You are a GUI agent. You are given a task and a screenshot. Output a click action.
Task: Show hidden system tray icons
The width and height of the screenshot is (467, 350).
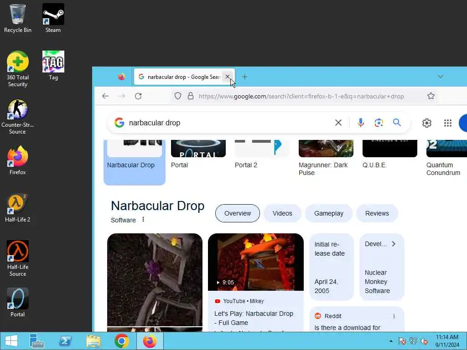point(391,341)
